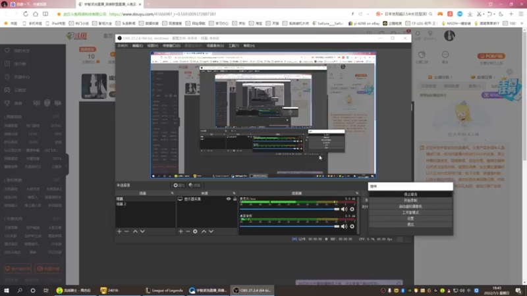Reload the browser page
Image resolution: width=527 pixels, height=296 pixels.
pyautogui.click(x=26, y=14)
